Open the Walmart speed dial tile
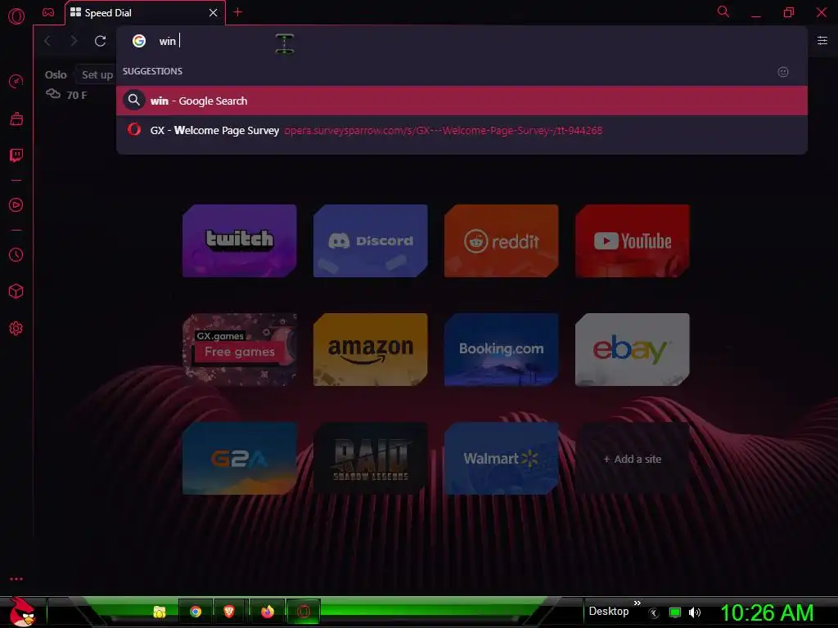838x628 pixels. pos(502,459)
